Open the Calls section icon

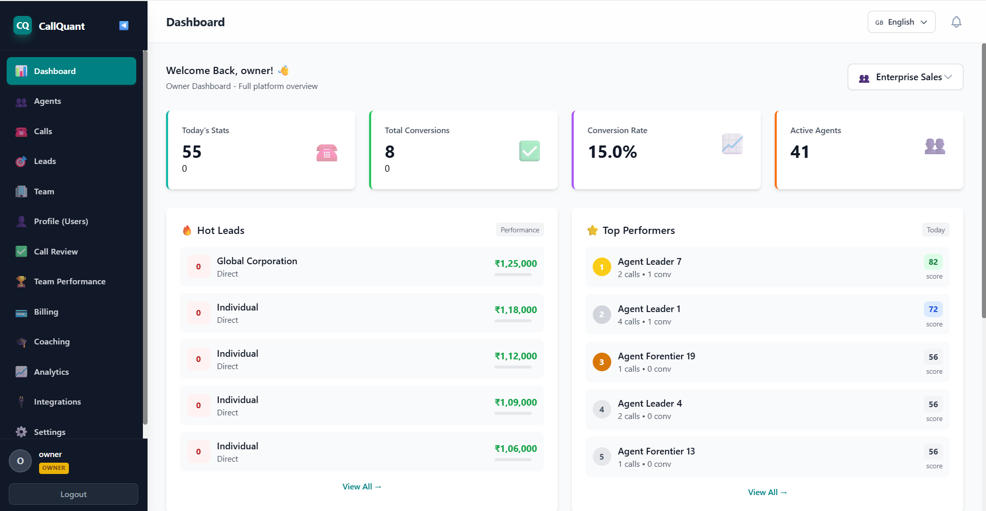(x=21, y=132)
